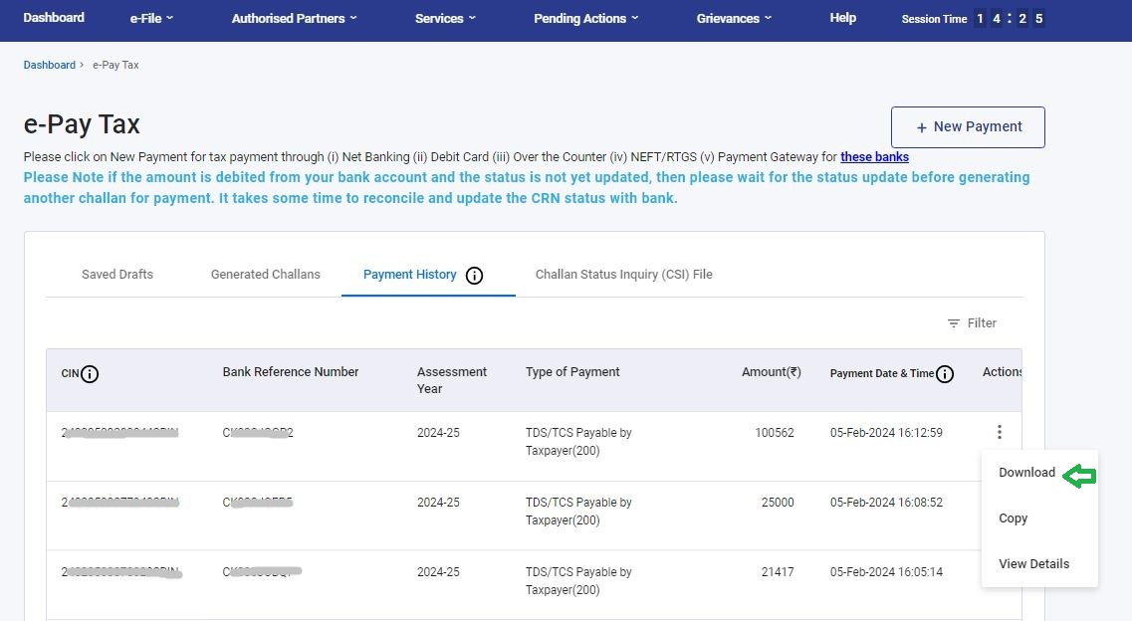Select View Details in the actions menu

pyautogui.click(x=1033, y=564)
